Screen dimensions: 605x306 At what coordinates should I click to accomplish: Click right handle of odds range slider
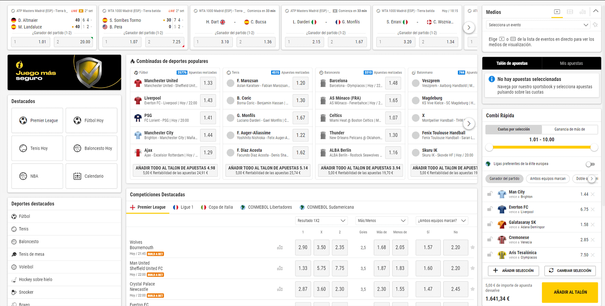pos(594,147)
